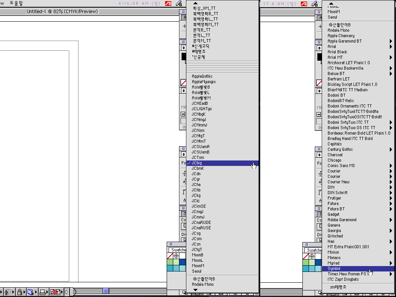Collapse the control strip using its end tab
This screenshot has width=396, height=297.
[x=74, y=292]
